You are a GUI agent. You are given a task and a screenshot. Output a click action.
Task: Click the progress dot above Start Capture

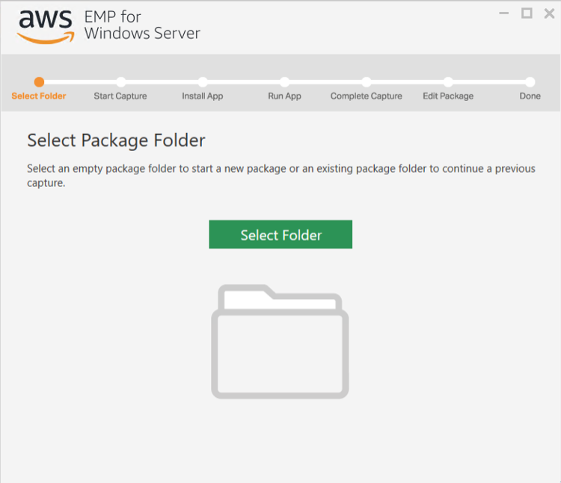121,81
